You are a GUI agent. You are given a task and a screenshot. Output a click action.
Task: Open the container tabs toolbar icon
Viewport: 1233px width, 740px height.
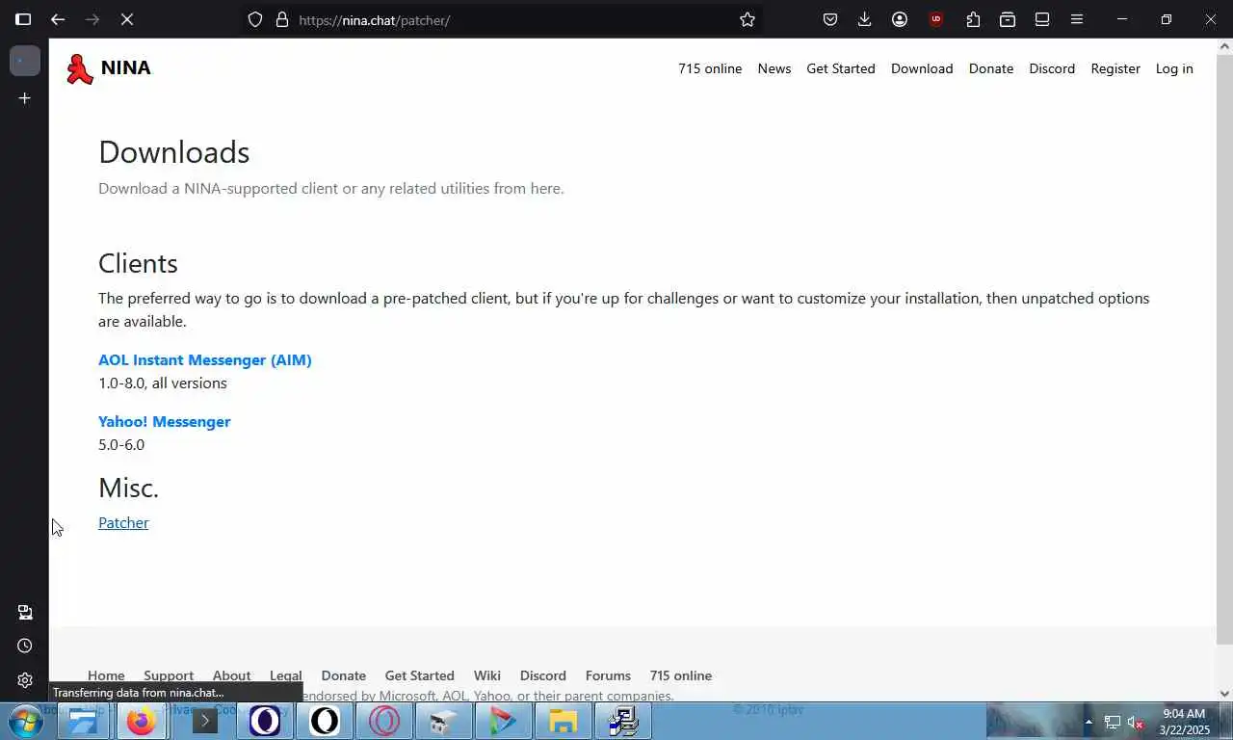tap(1008, 19)
